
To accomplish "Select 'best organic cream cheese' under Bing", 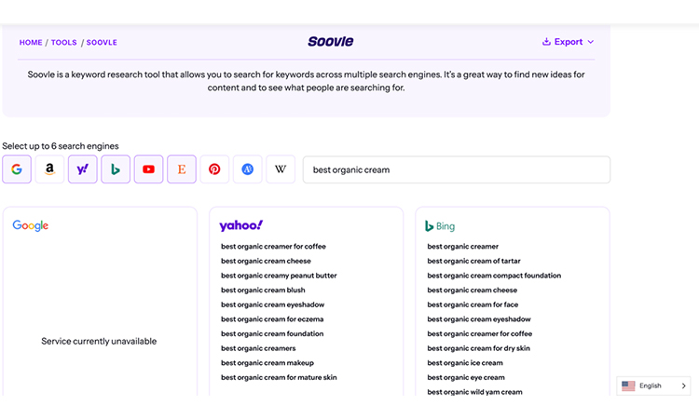I will tap(473, 290).
